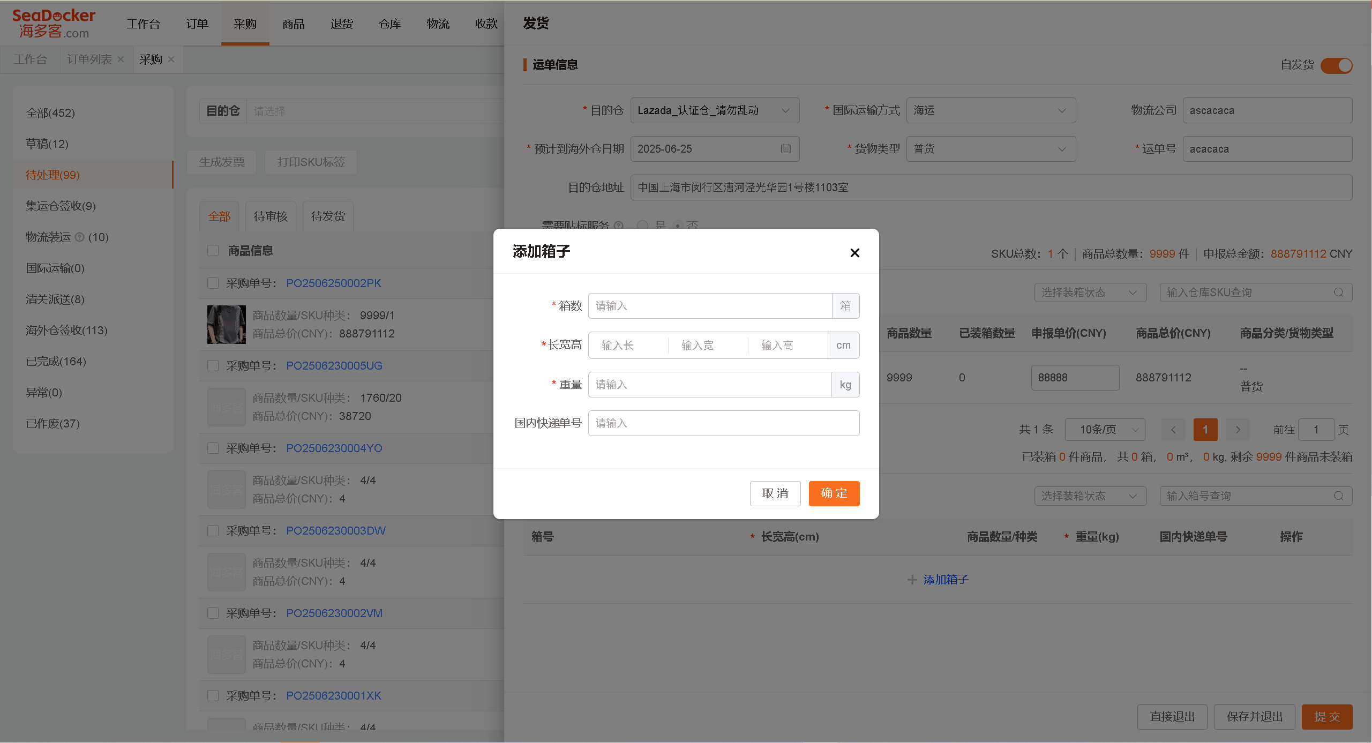The image size is (1372, 743).
Task: Open purchase order link PO2506230005UG
Action: (x=334, y=365)
